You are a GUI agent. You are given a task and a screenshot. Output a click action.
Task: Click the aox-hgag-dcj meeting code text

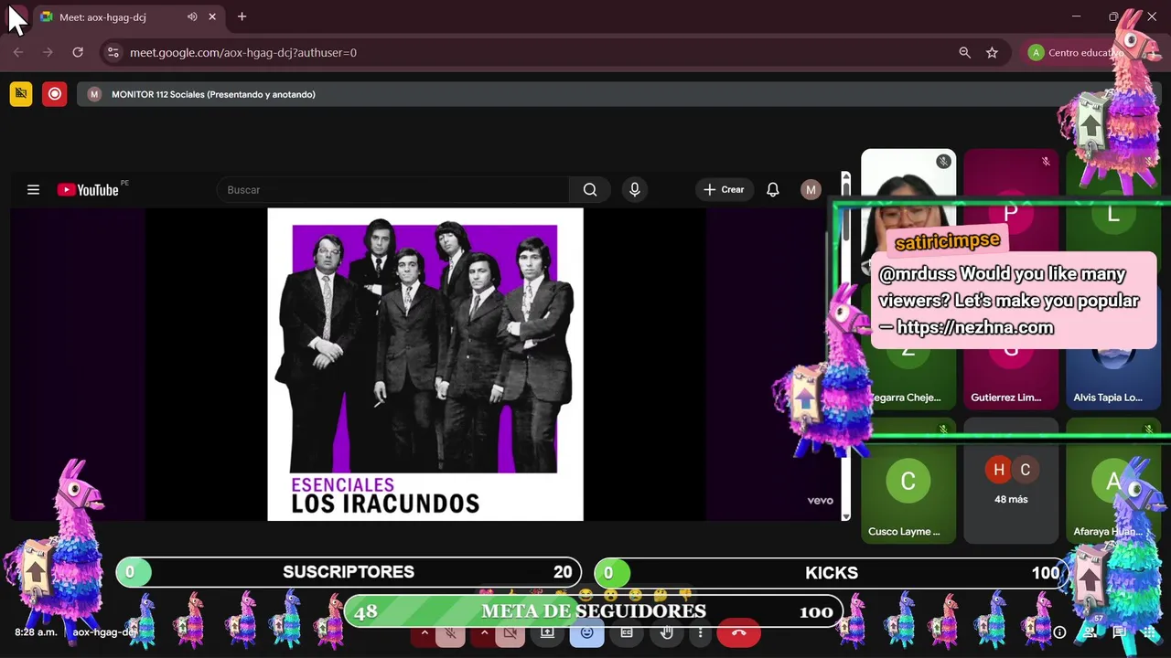(104, 631)
